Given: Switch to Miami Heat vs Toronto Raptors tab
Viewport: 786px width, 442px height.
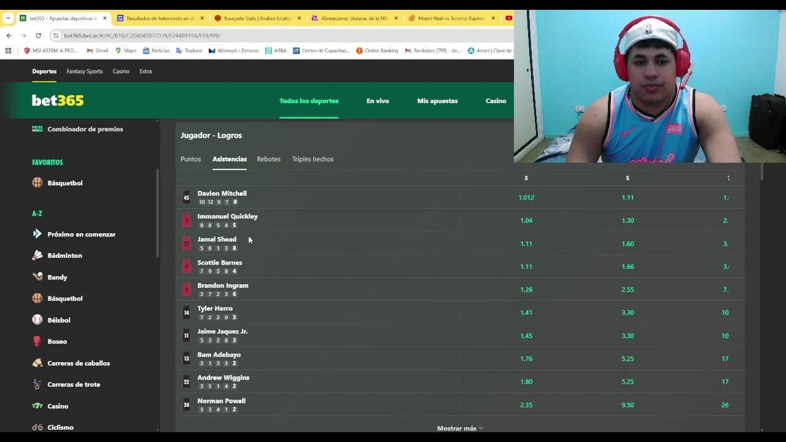Looking at the screenshot, I should [x=451, y=18].
